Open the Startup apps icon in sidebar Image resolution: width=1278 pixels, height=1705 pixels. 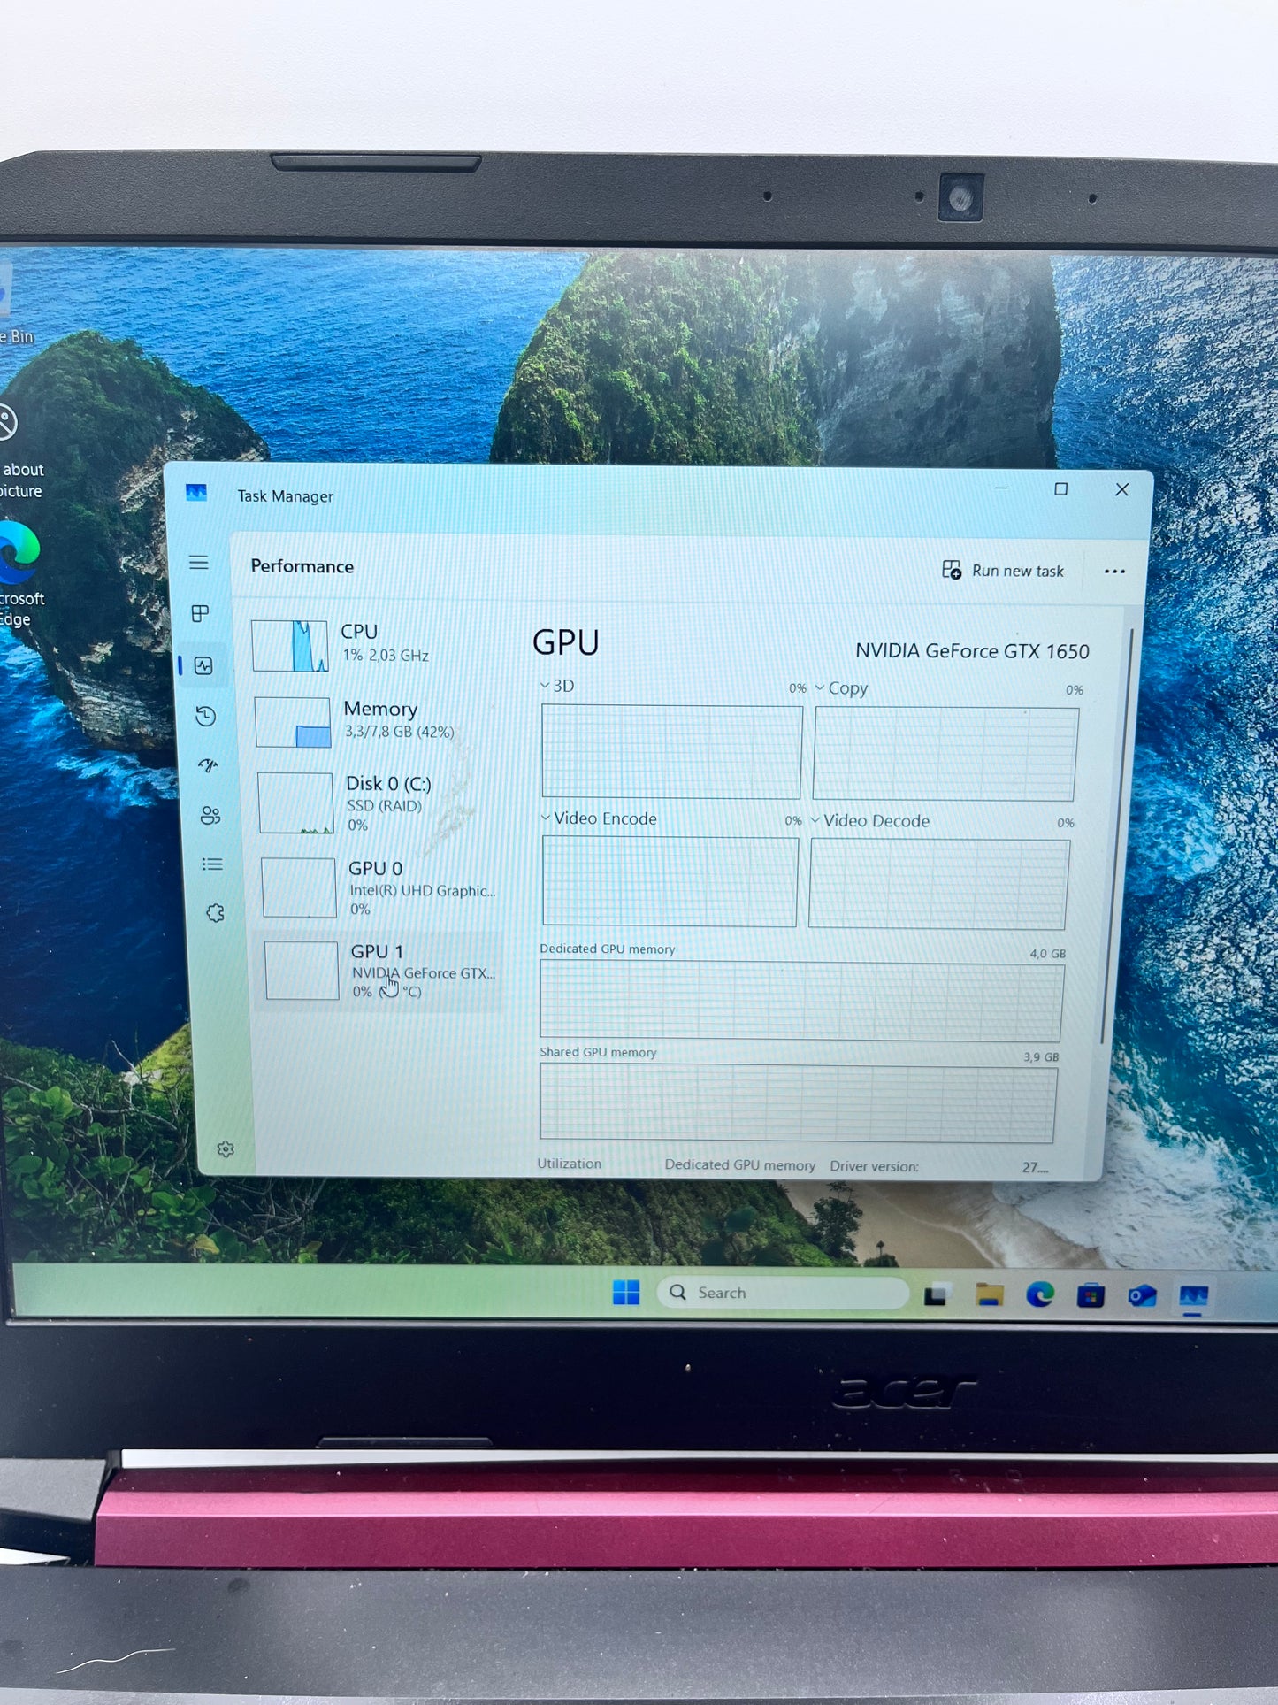tap(208, 765)
